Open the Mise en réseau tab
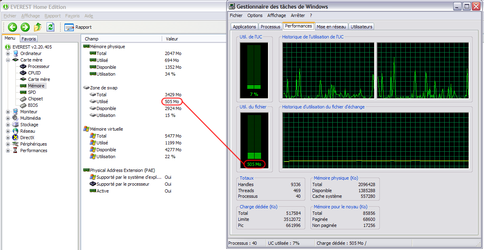This screenshot has width=484, height=250. coord(331,27)
